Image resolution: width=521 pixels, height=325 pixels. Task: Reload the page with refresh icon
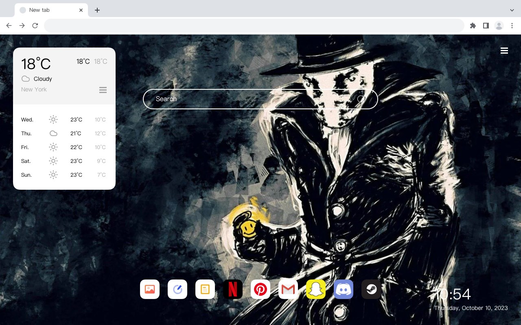[x=35, y=26]
